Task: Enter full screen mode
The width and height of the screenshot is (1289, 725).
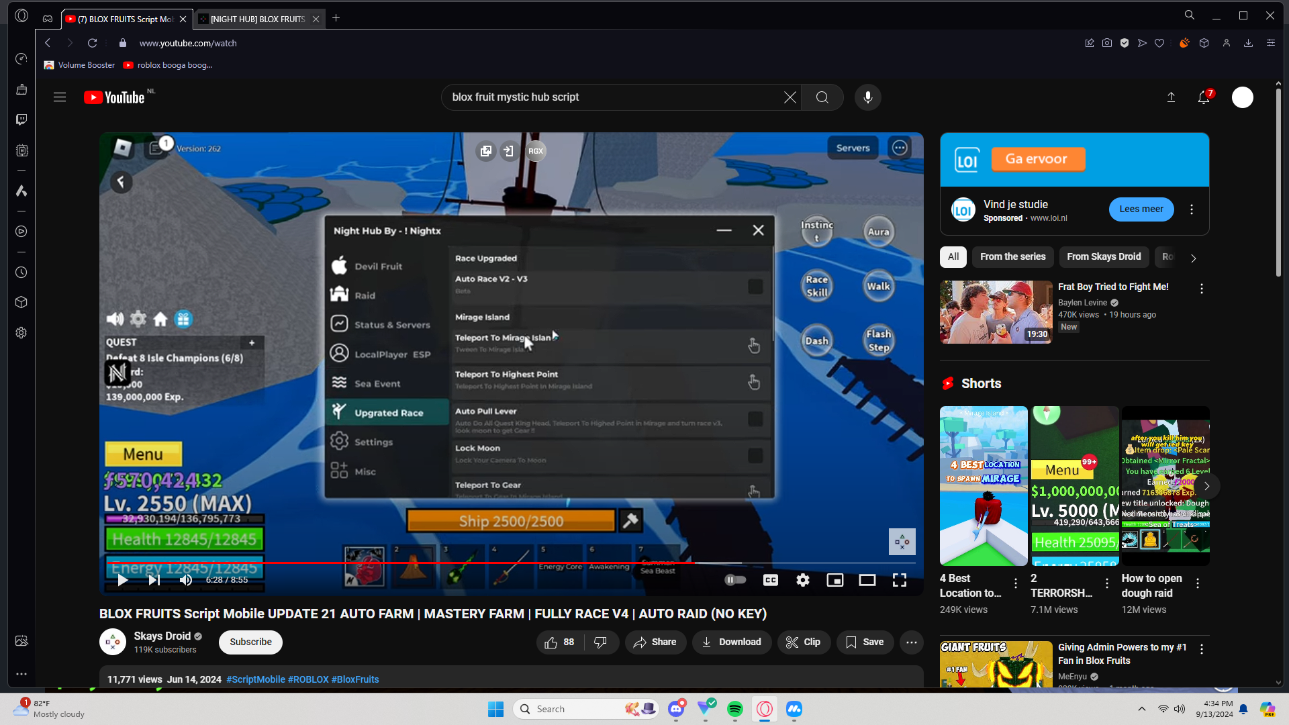Action: pyautogui.click(x=900, y=580)
